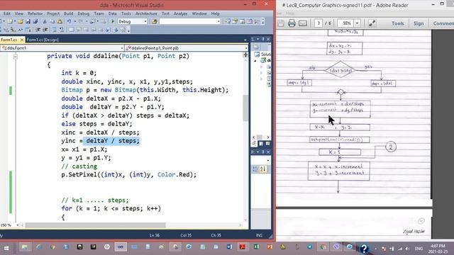Select the Form1.cs code tab
Image resolution: width=454 pixels, height=255 pixels.
coord(9,40)
